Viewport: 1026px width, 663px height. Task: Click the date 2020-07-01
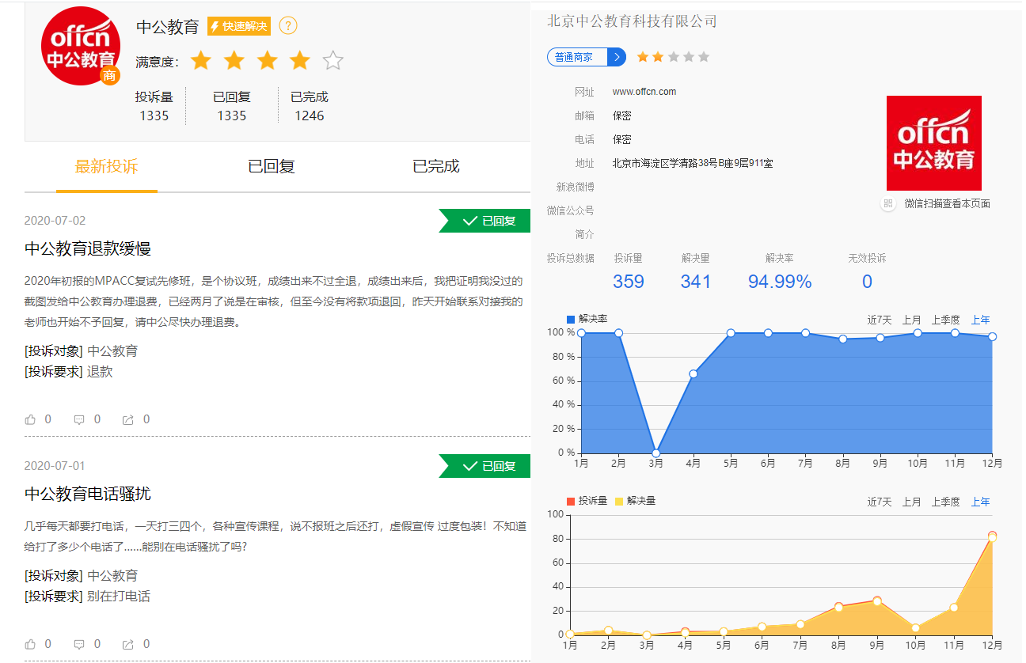[55, 466]
